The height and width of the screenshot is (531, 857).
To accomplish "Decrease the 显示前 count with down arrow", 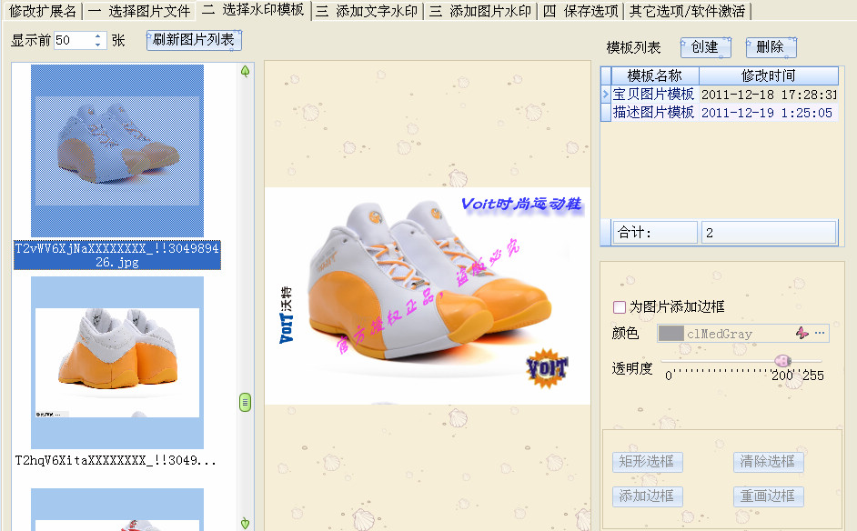I will [98, 45].
